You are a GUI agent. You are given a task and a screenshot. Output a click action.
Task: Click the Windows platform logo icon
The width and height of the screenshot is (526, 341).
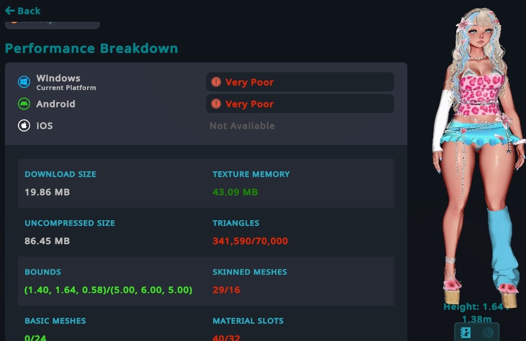24,82
